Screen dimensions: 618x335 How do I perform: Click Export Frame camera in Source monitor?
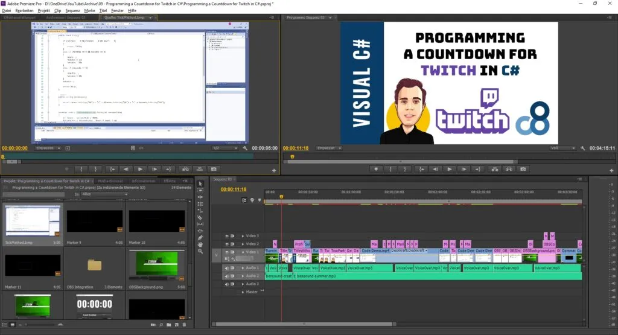pyautogui.click(x=214, y=169)
